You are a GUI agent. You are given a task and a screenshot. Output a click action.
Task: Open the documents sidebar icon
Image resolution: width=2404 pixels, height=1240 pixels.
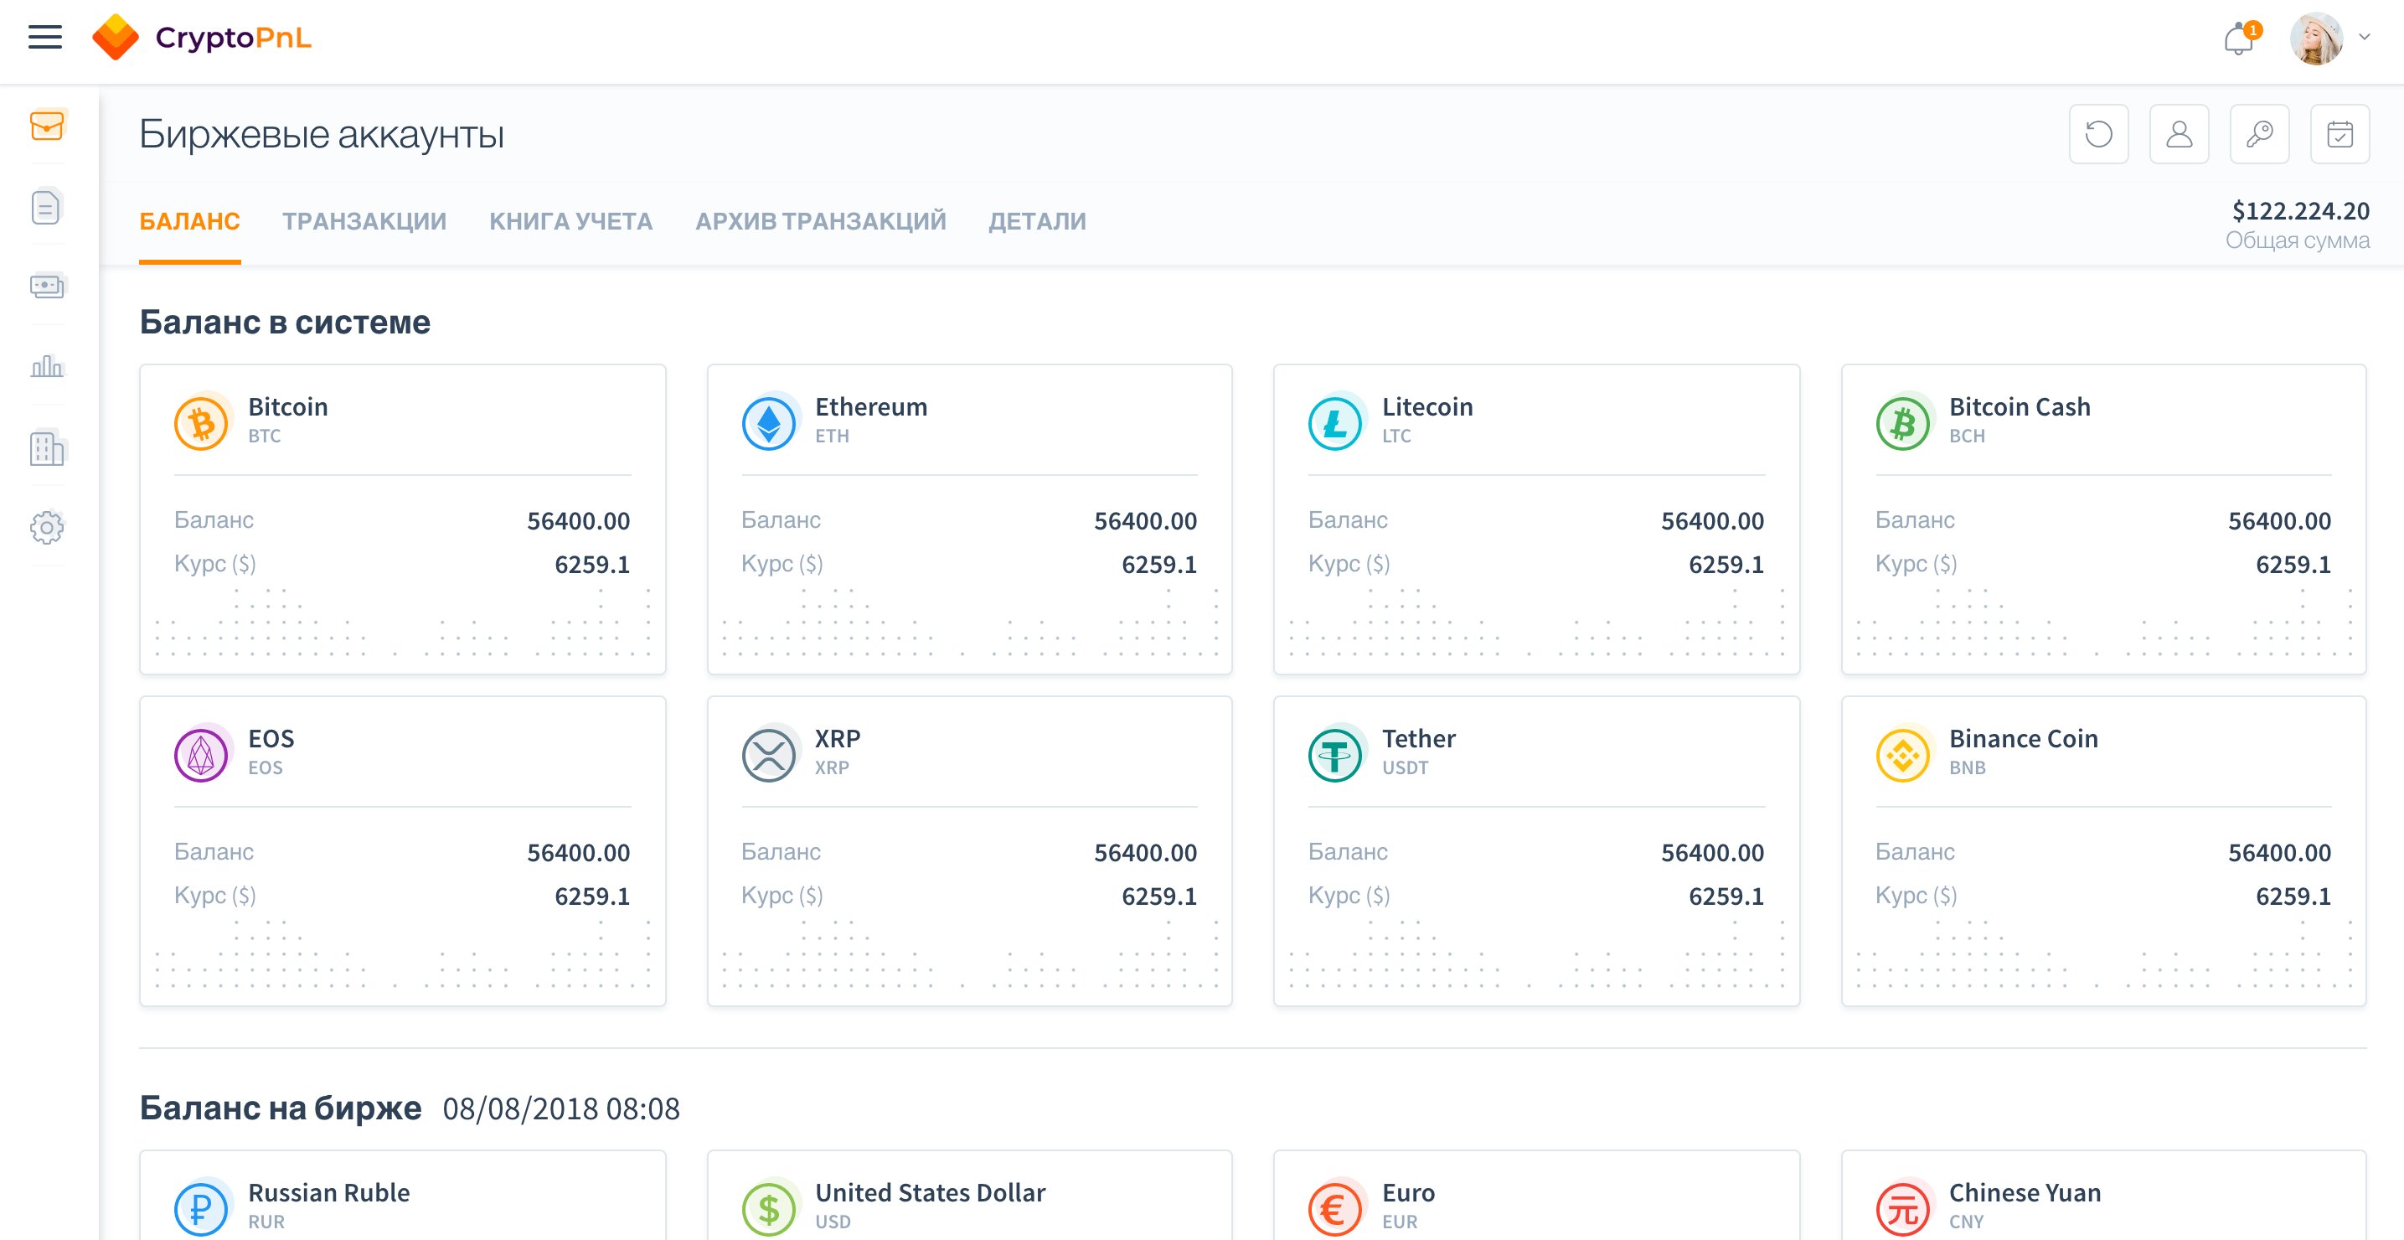[x=46, y=206]
